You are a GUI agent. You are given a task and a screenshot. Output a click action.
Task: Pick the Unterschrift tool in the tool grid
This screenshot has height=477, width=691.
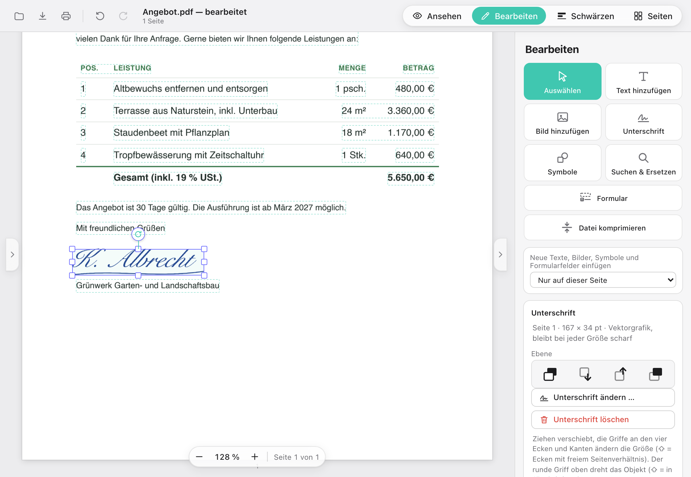(643, 122)
